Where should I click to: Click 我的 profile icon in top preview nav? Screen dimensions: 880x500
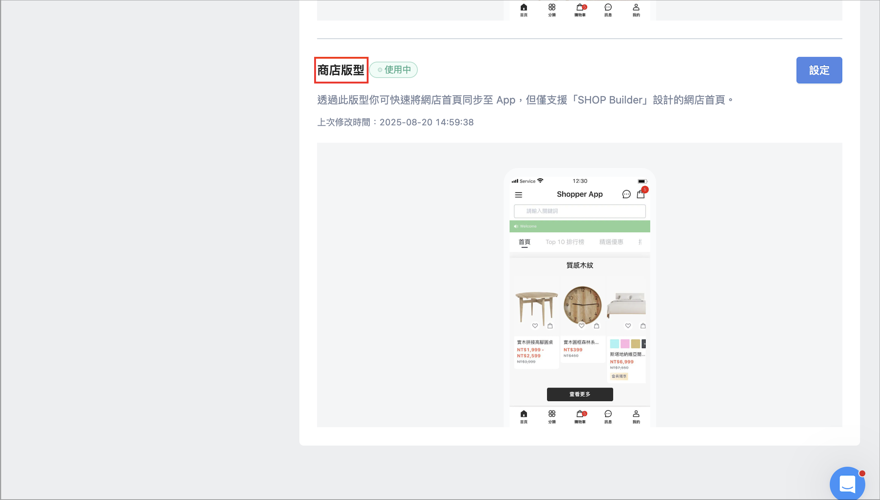[636, 10]
